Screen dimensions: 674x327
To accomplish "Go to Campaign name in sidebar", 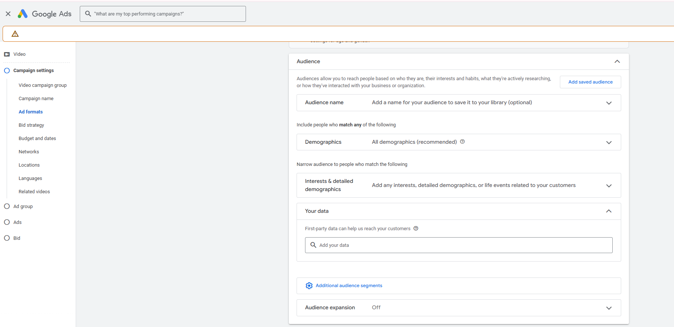I will tap(36, 99).
